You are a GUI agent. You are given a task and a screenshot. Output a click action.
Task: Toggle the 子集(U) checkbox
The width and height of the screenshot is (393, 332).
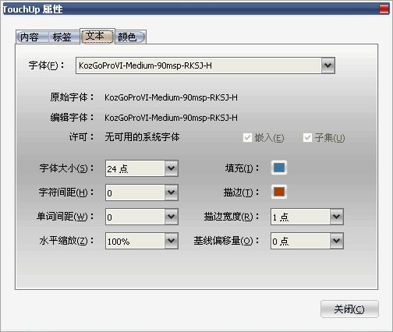coord(307,137)
